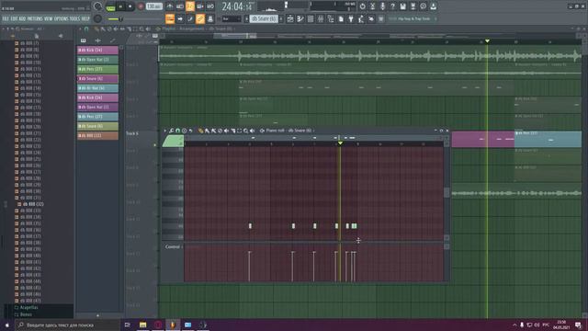This screenshot has height=331, width=588.
Task: Toggle the metronome icon in the top toolbar
Action: (x=170, y=6)
